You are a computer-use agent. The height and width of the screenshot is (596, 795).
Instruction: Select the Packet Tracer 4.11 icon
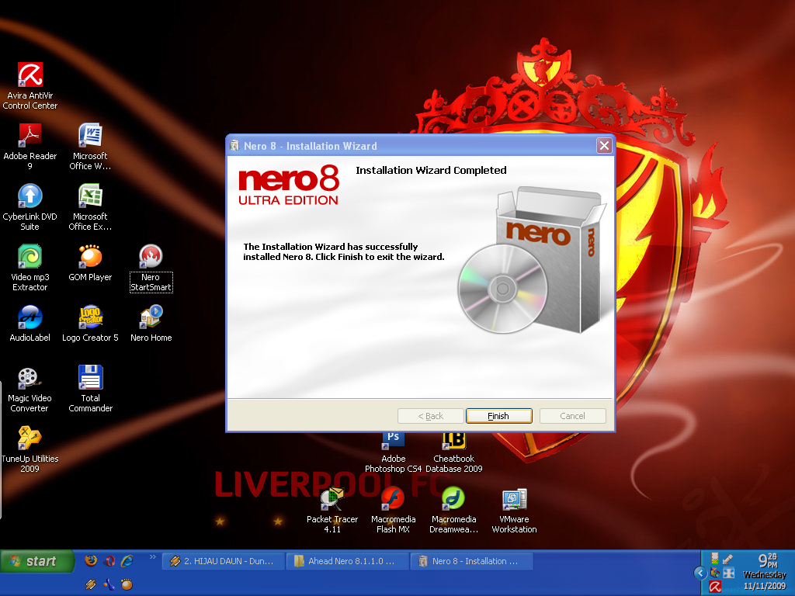[332, 510]
